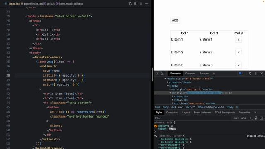Click breadcrumb pages/index.tsx
265x149 pixels.
click(x=34, y=4)
